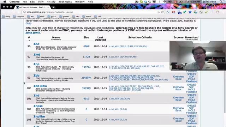Open the tech bookmarks folder

(41, 17)
